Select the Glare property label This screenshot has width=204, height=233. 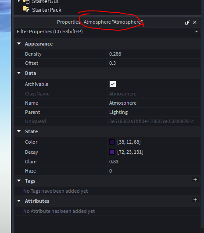[31, 162]
